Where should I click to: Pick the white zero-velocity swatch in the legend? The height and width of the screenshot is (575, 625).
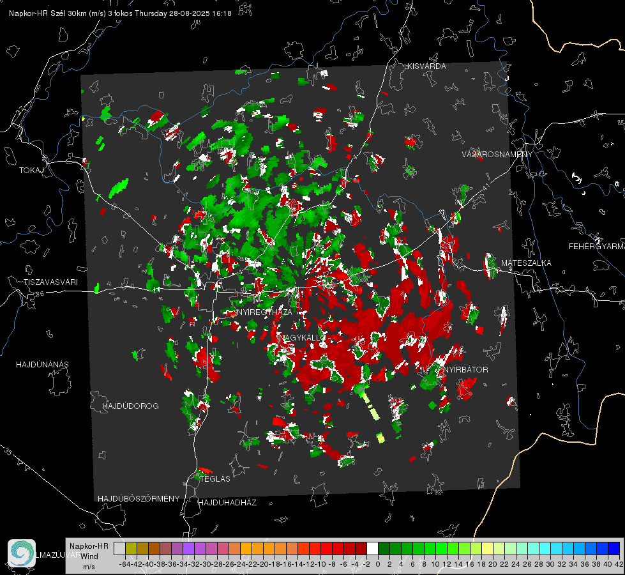click(x=372, y=548)
